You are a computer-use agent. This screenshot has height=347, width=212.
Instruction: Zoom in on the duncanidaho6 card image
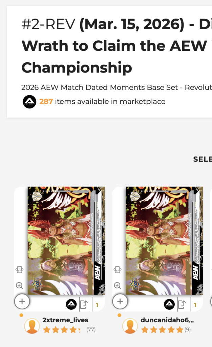[x=117, y=286]
